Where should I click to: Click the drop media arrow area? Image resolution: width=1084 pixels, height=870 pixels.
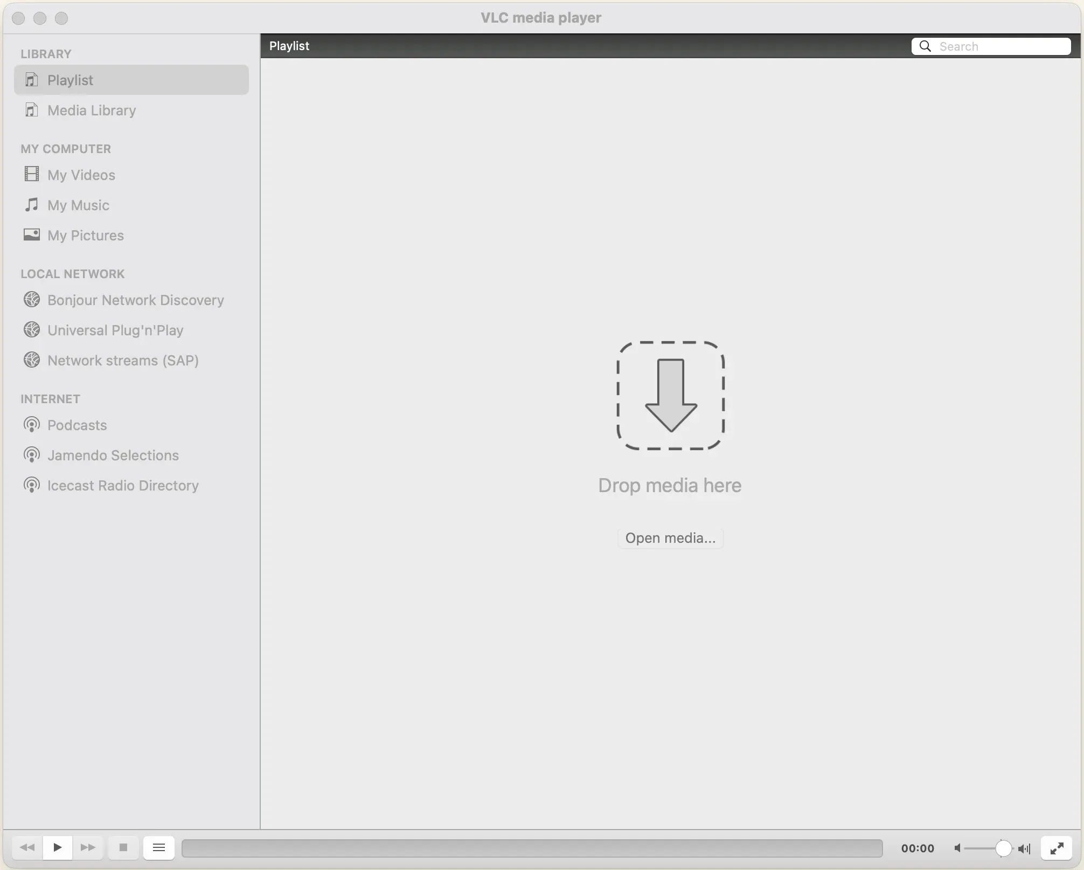point(670,395)
